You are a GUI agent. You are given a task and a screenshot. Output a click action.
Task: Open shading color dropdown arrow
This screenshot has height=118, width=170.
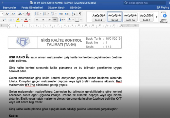point(73,20)
